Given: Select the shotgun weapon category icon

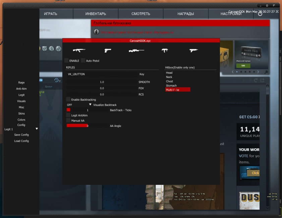Looking at the screenshot, I should (193, 51).
